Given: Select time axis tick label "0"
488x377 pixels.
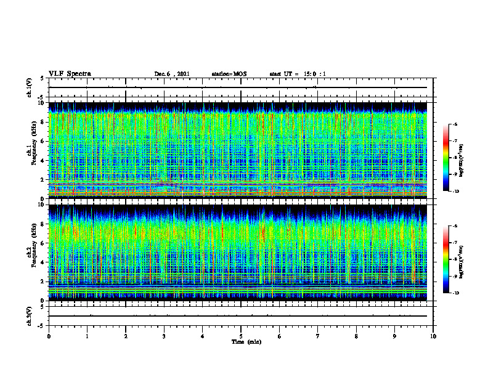Looking at the screenshot, I should pos(49,336).
